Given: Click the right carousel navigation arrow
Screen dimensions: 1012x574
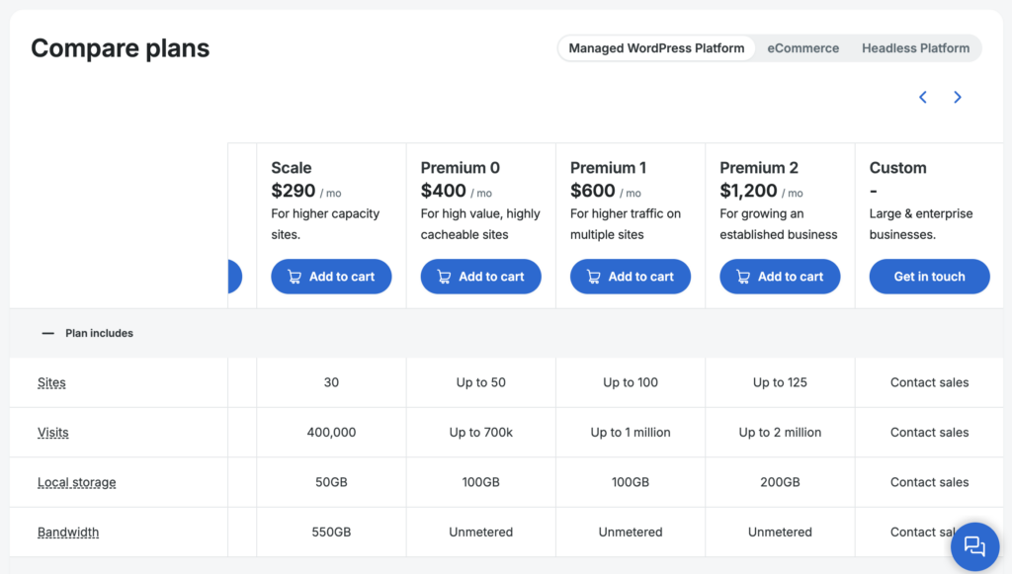Looking at the screenshot, I should [957, 97].
